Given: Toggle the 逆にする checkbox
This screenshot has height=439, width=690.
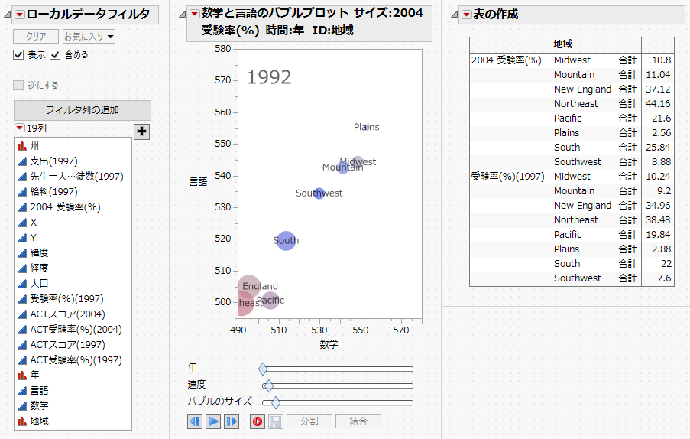Looking at the screenshot, I should pyautogui.click(x=18, y=86).
